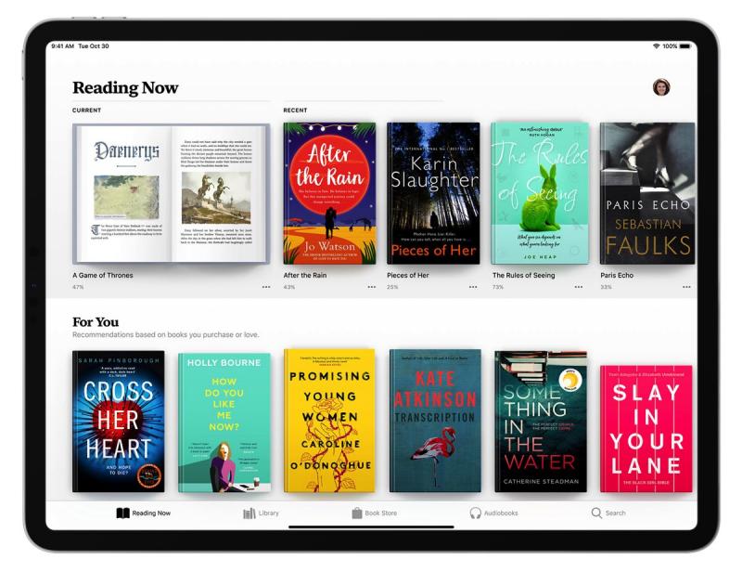742x572 pixels.
Task: Click the For You section heading
Action: 96,322
